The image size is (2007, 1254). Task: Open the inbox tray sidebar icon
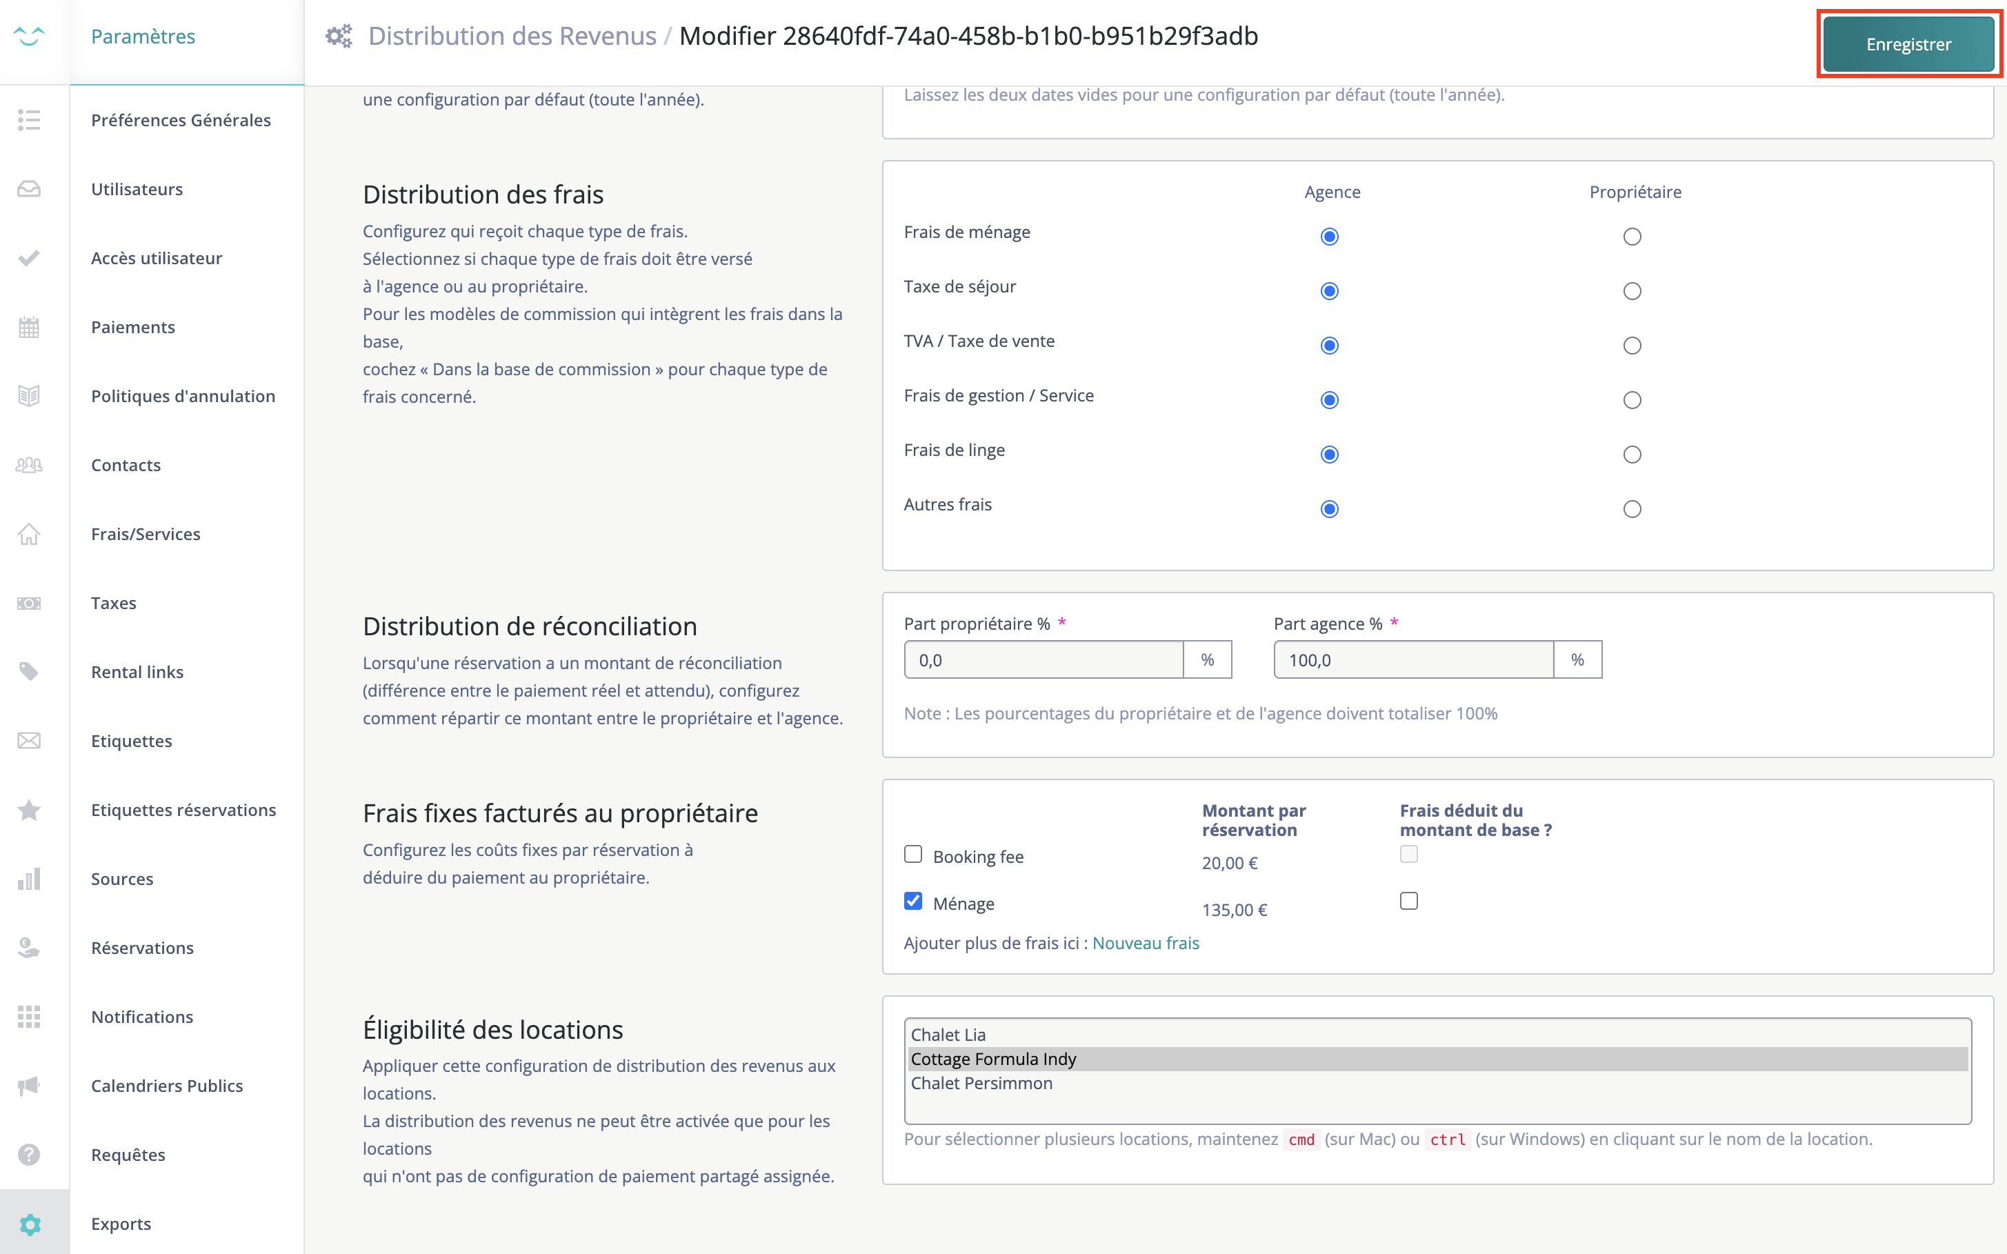pyautogui.click(x=29, y=189)
